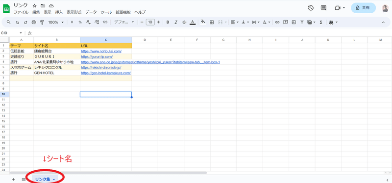The image size is (392, 183).
Task: Undo the last action
Action: tap(17, 22)
